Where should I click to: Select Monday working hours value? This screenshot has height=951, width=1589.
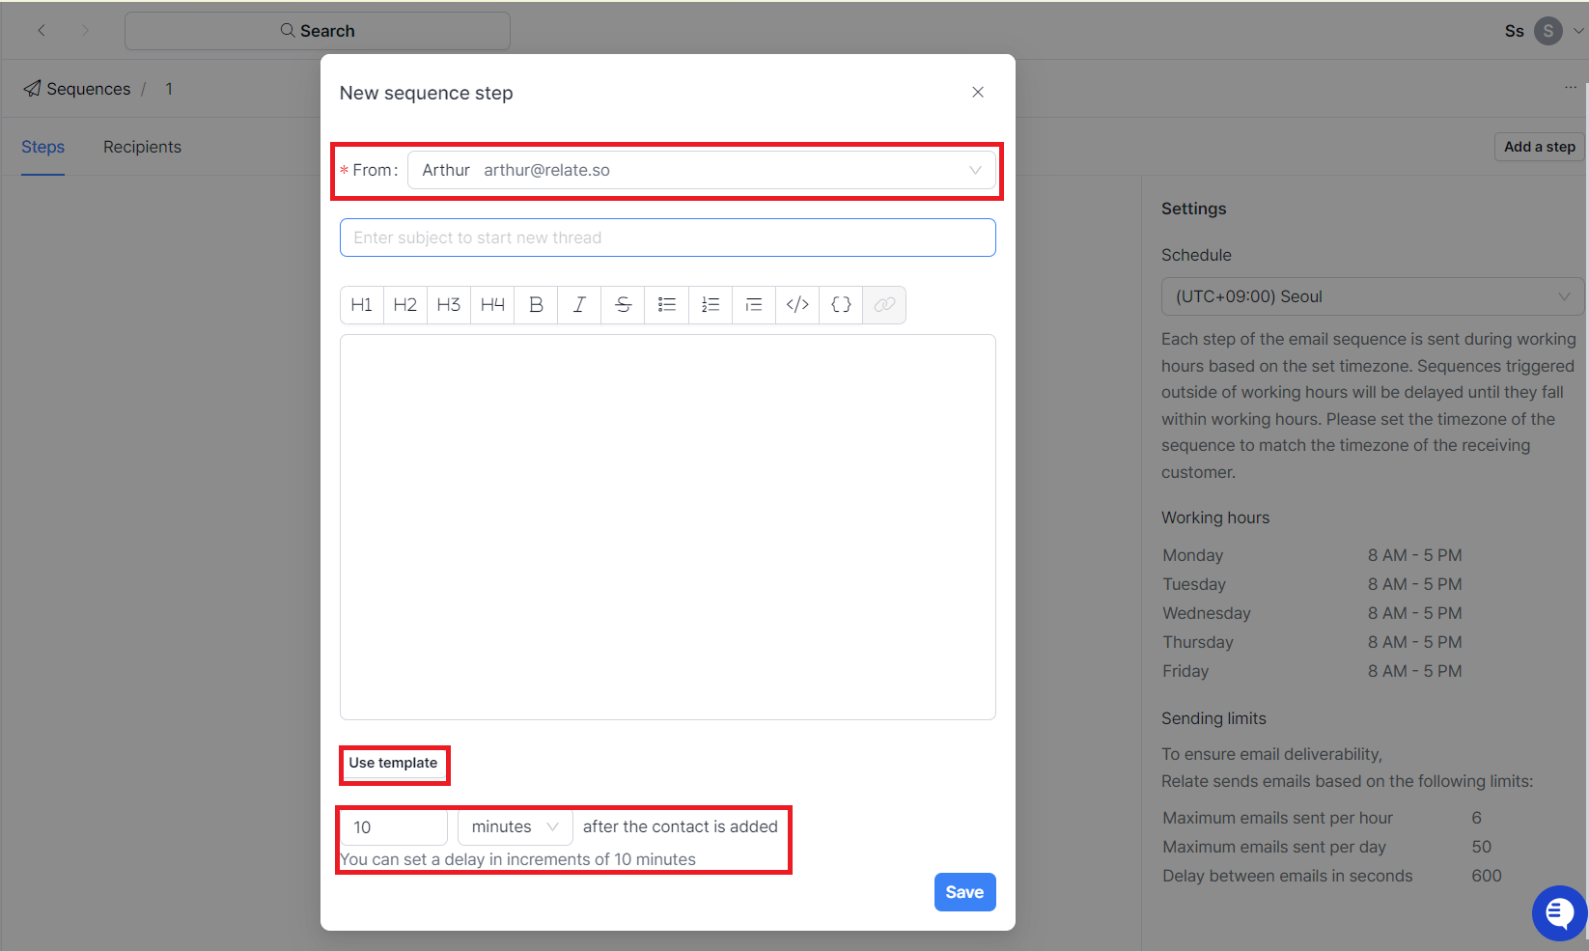tap(1414, 555)
